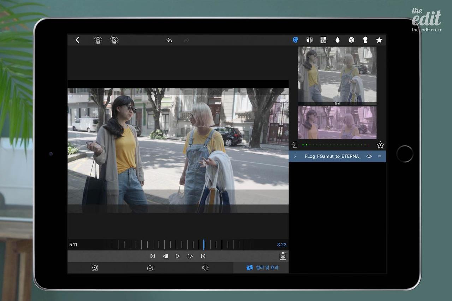Screen dimensions: 452x301
Task: Open the chroma key keyhole icon
Action: (365, 40)
